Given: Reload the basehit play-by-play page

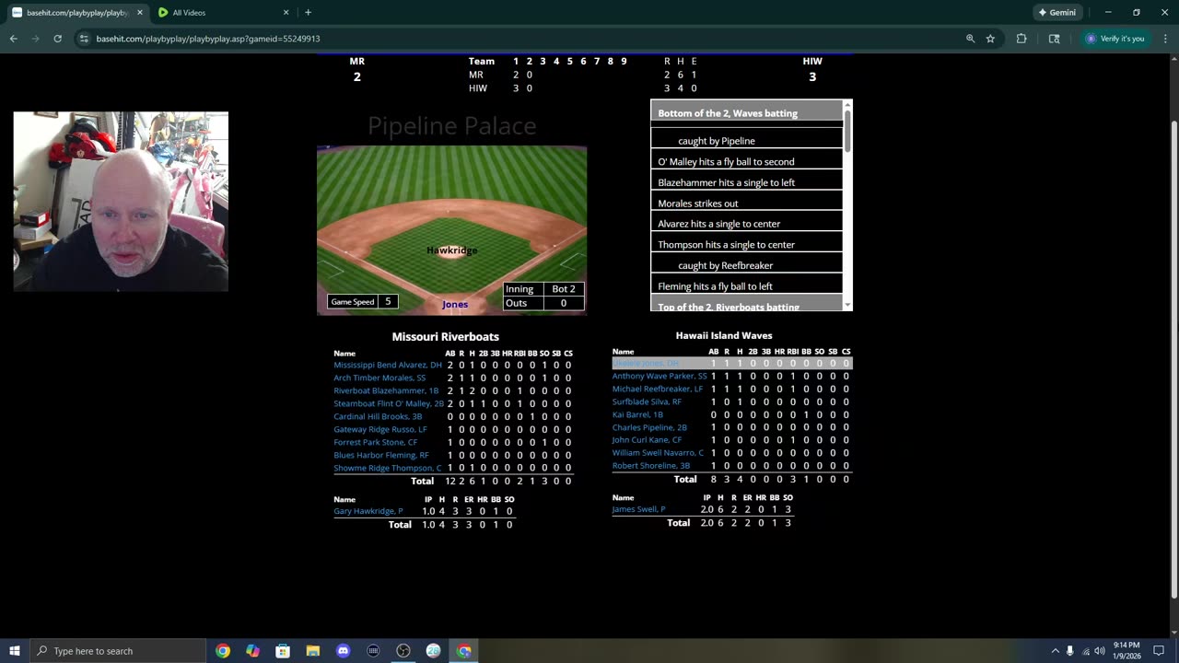Looking at the screenshot, I should [57, 39].
